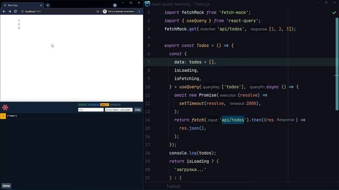The width and height of the screenshot is (339, 190).
Task: Toggle the yellow stale status badge
Action: coord(105,104)
